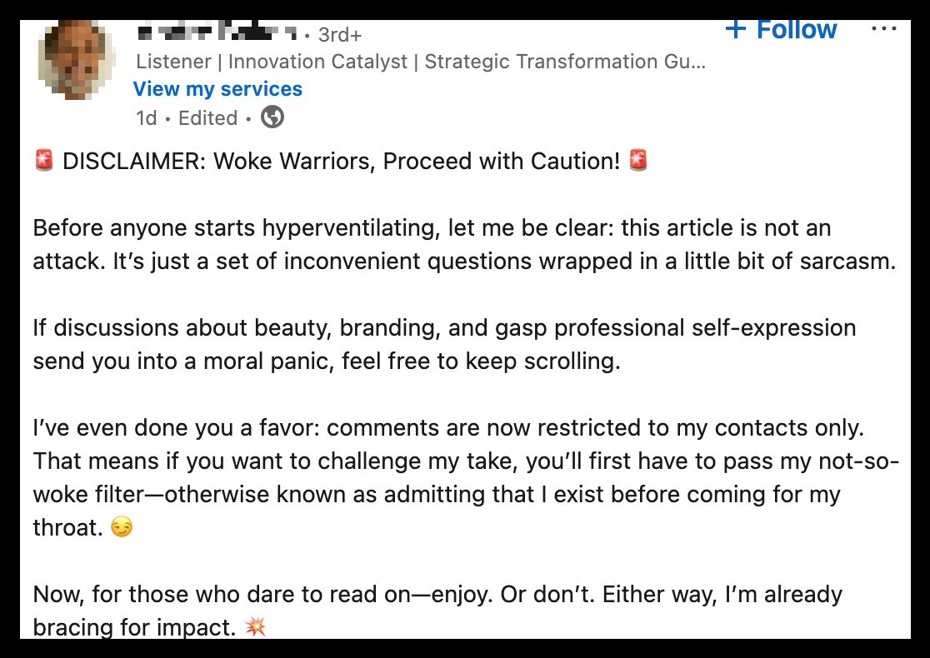Click the paragraph beginning I've even done you

point(466,477)
